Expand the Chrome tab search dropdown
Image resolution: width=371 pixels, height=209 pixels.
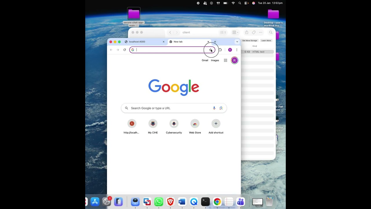tap(237, 42)
